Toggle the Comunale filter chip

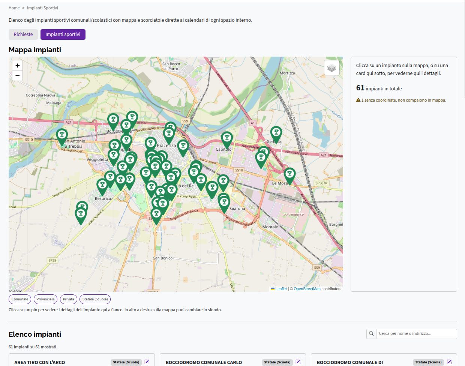[x=20, y=299]
